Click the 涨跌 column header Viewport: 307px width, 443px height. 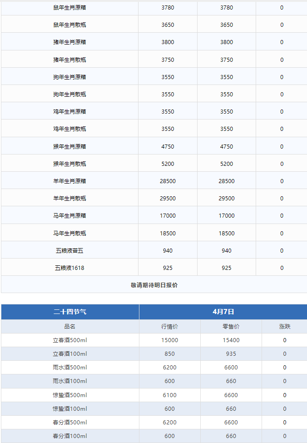coord(285,327)
